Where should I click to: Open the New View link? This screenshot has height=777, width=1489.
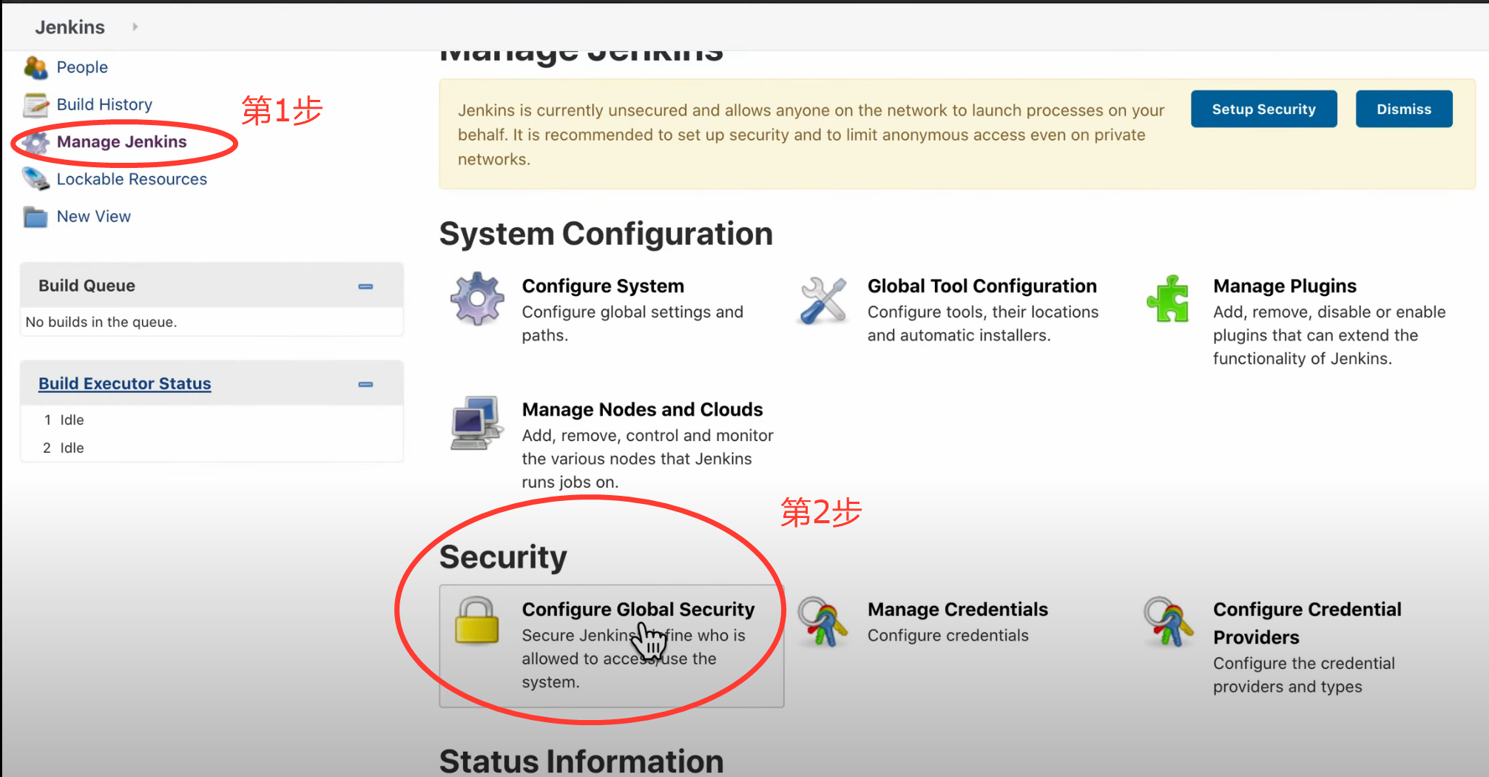point(93,216)
